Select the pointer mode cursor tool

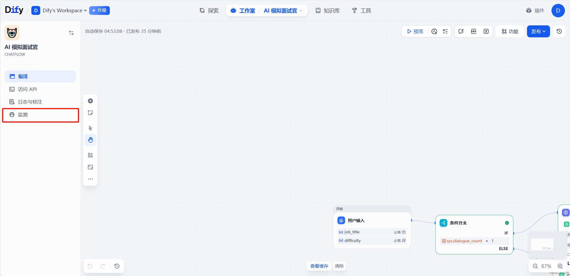coord(90,128)
